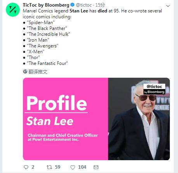Click the pink Profile title panel
Image resolution: width=178 pixels, height=173 pixels.
click(65, 119)
